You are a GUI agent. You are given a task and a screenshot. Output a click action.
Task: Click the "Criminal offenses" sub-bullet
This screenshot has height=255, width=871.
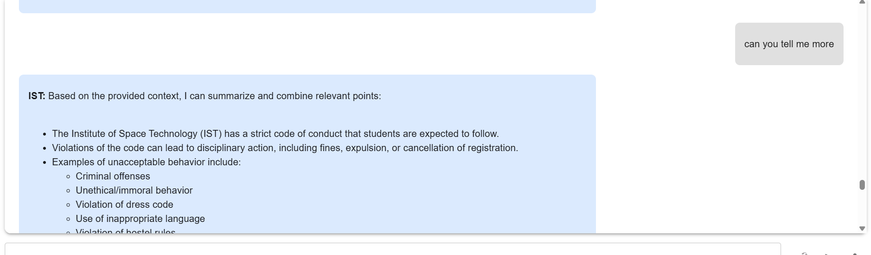click(113, 176)
